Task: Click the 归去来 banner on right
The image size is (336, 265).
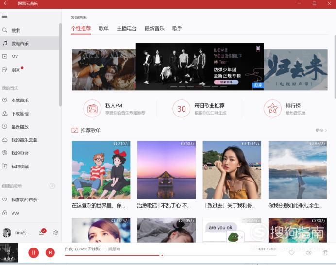Action: click(x=296, y=69)
